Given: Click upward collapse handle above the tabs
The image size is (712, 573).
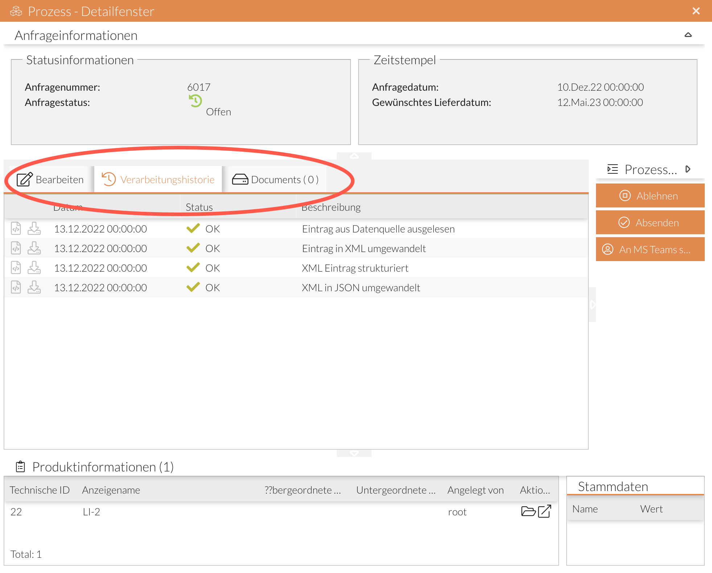Looking at the screenshot, I should click(354, 156).
